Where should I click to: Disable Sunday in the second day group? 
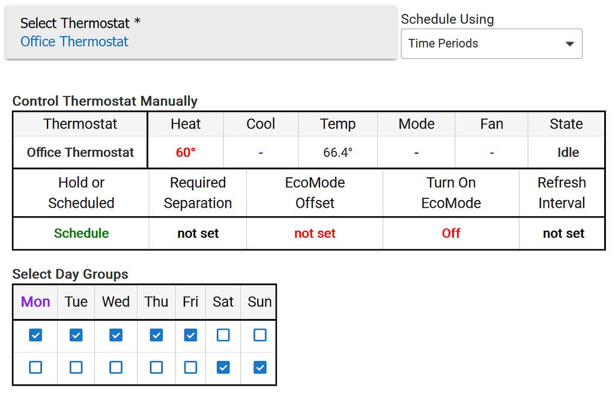259,367
